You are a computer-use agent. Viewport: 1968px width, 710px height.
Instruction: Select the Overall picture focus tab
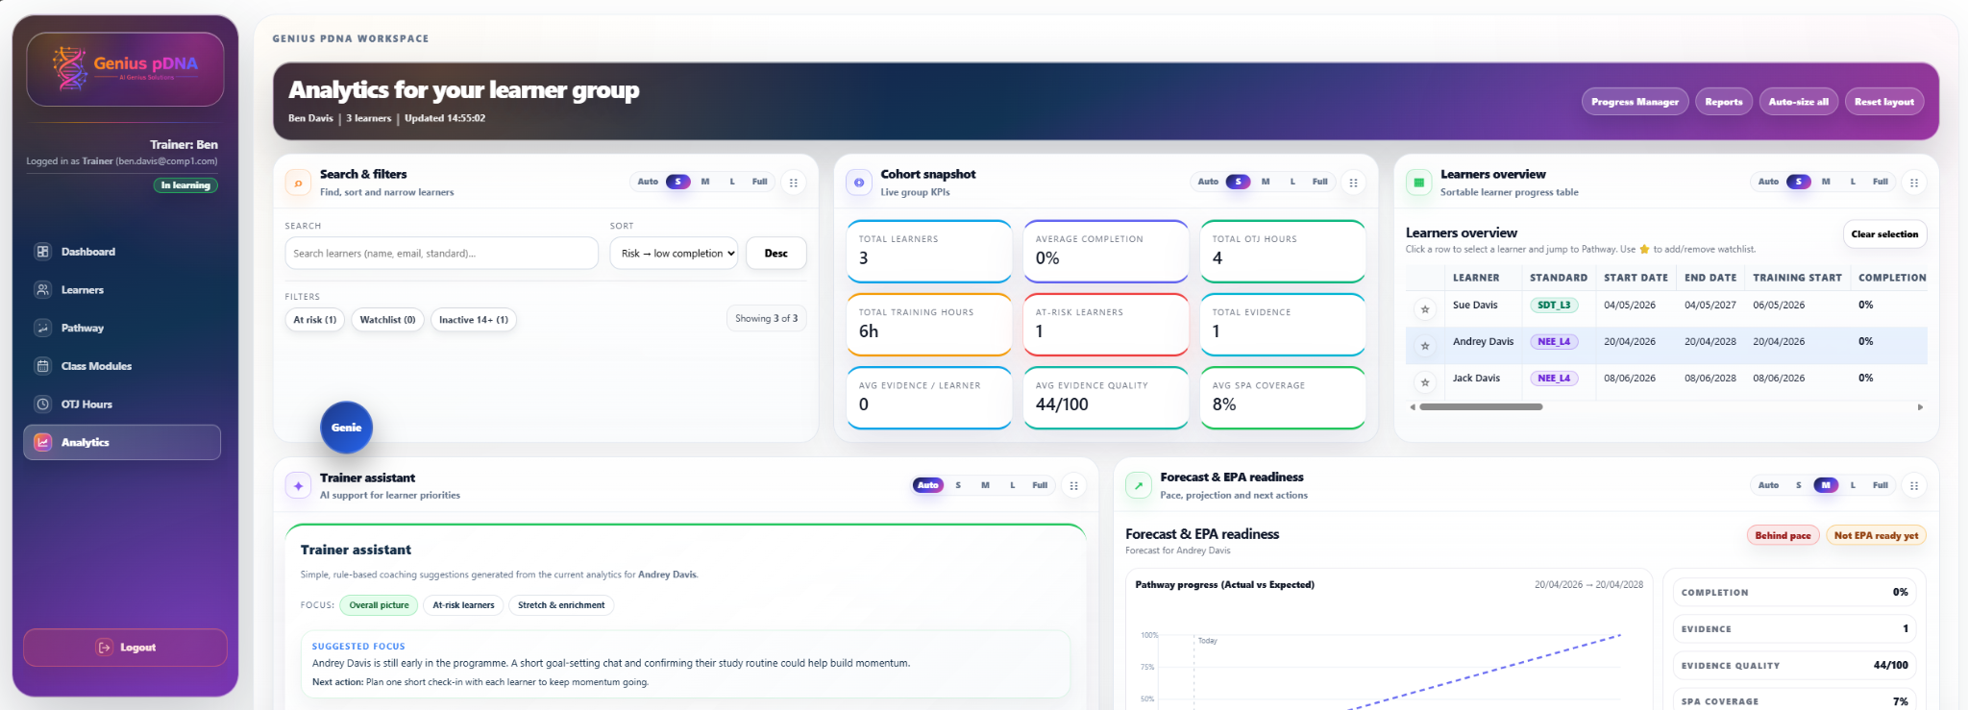pyautogui.click(x=379, y=605)
